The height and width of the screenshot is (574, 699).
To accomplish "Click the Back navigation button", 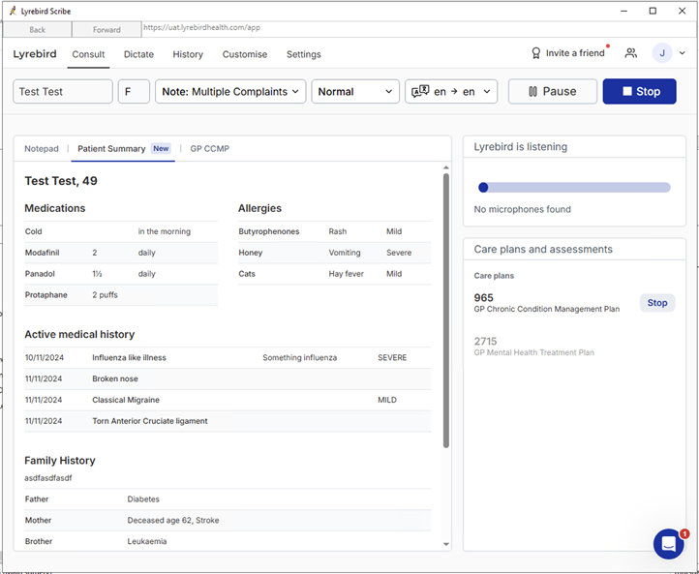I will point(37,29).
